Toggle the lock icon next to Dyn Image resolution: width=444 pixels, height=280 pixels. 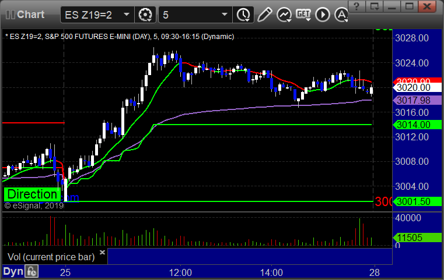[32, 271]
